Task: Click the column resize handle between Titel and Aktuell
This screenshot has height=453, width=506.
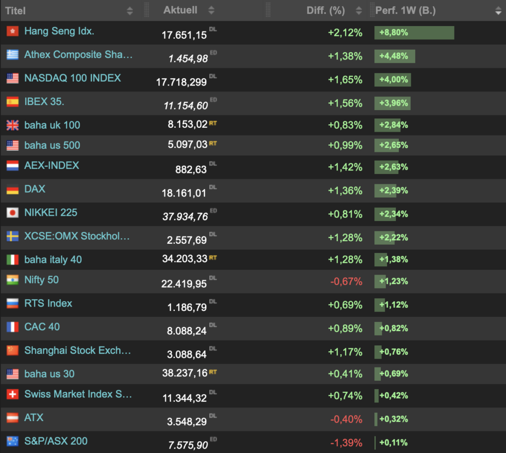Action: pyautogui.click(x=146, y=10)
